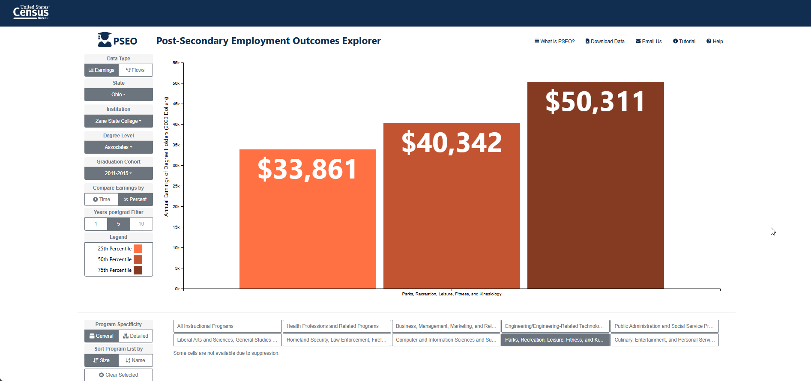Choose 1 year postgrad filter
The height and width of the screenshot is (381, 811).
pos(96,224)
